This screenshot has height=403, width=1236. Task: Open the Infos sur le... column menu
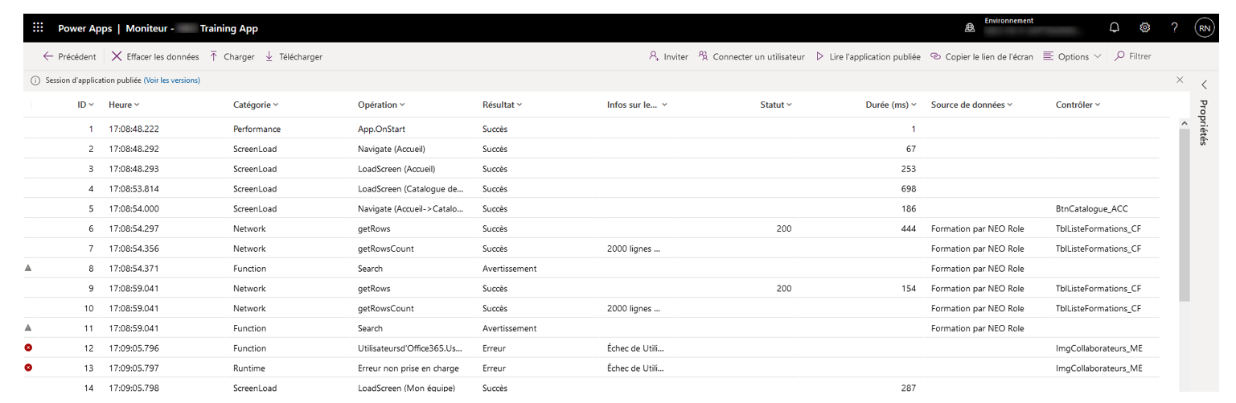(638, 105)
